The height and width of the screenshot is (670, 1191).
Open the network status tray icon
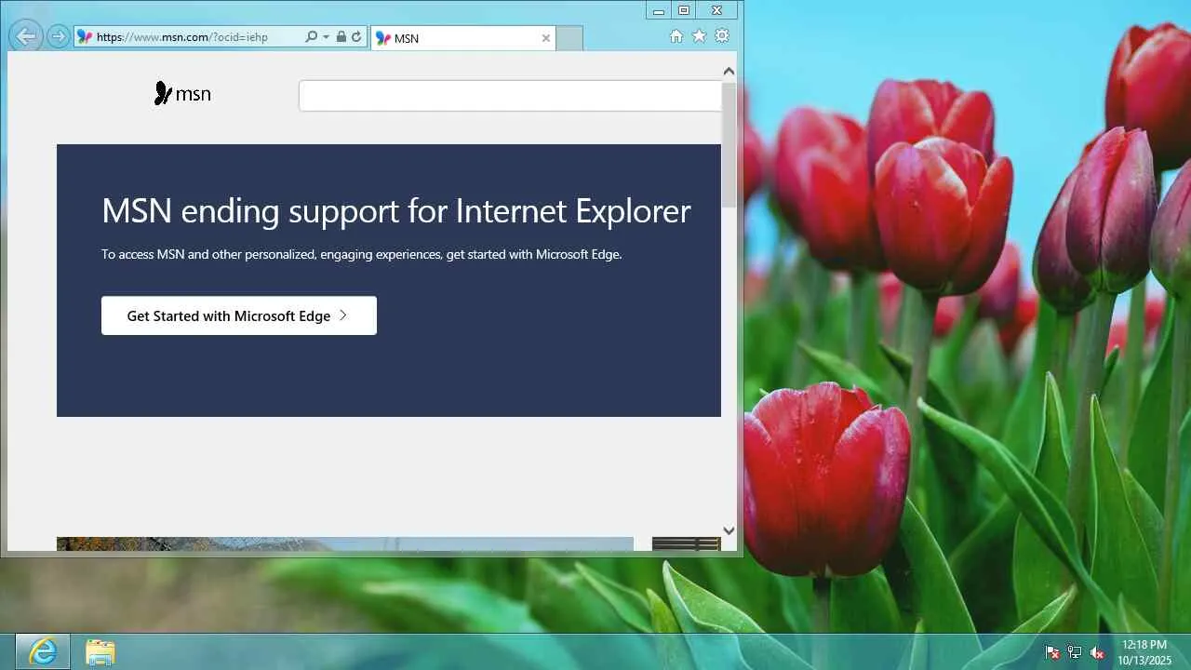tap(1075, 652)
